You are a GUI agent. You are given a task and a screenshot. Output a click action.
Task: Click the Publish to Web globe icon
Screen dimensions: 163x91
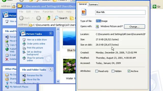pyautogui.click(x=7, y=49)
